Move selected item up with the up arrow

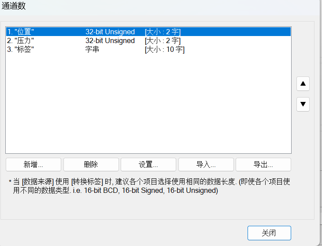point(303,83)
